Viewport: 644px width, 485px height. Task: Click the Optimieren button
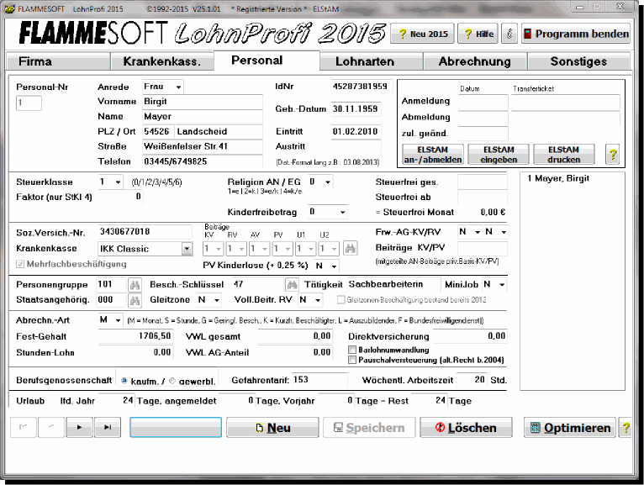click(x=570, y=428)
